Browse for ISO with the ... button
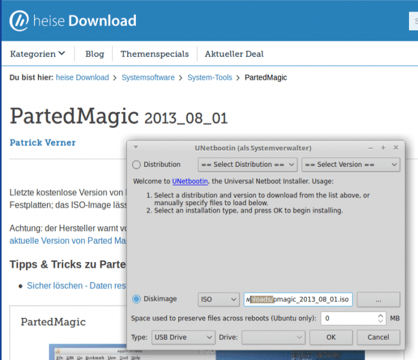418x360 pixels. pos(378,299)
